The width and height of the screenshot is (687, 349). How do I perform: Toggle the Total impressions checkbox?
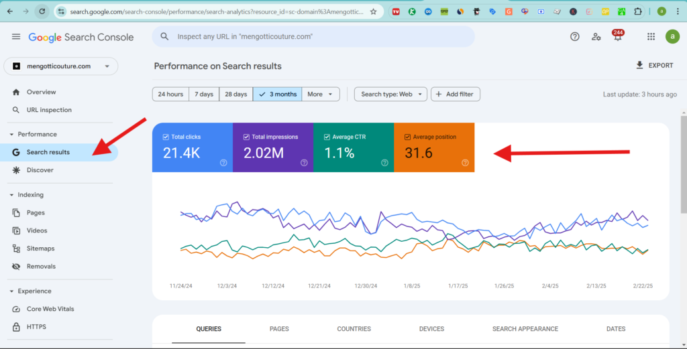[x=246, y=137]
